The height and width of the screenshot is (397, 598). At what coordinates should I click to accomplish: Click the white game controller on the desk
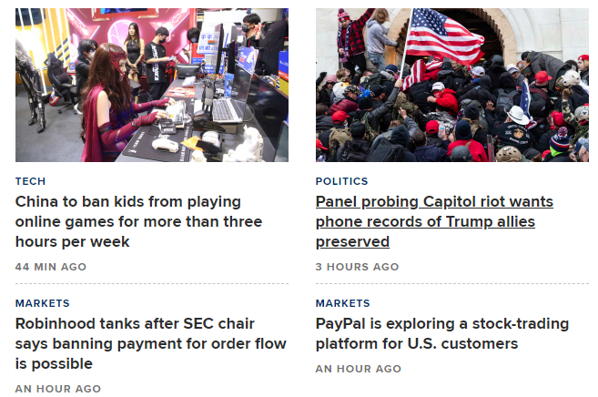coord(165,144)
